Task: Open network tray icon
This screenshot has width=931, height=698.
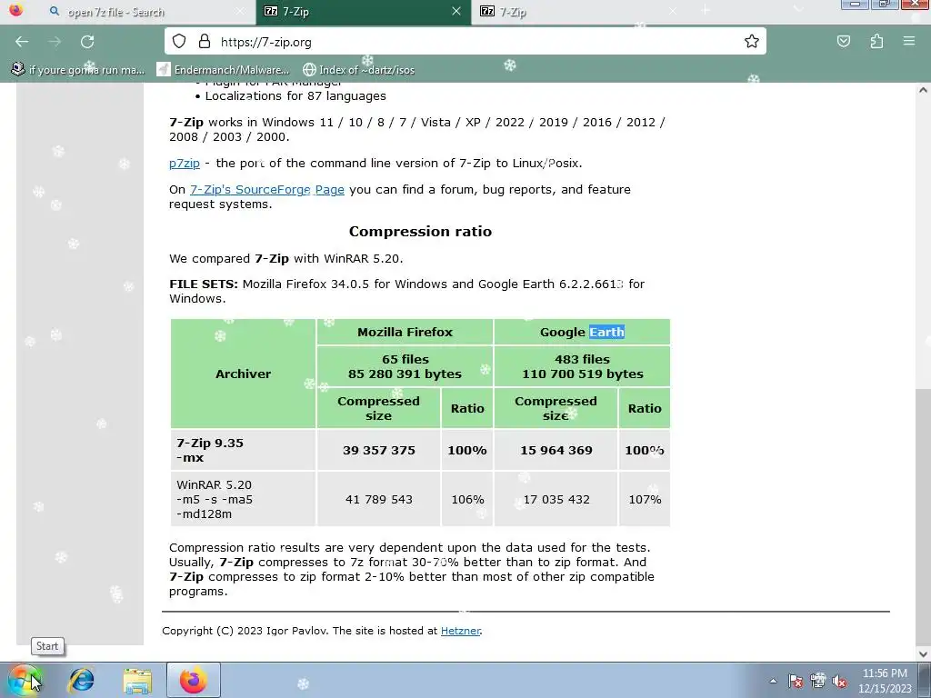Action: 817,680
